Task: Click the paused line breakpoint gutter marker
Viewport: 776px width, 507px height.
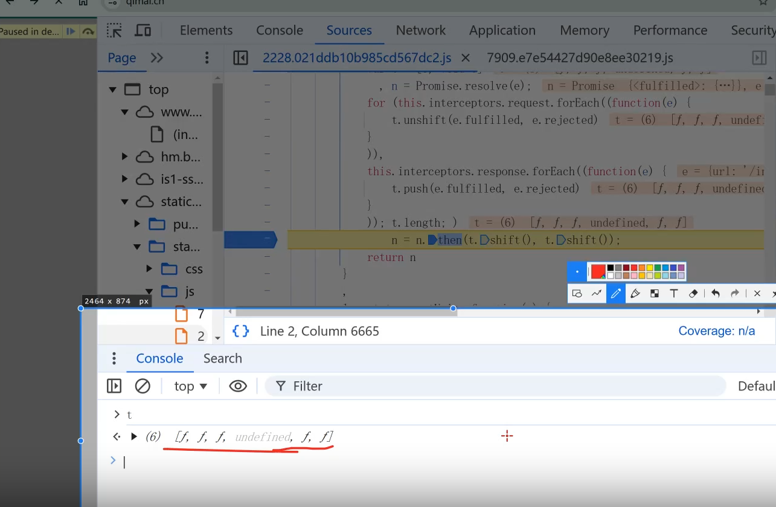Action: tap(250, 240)
